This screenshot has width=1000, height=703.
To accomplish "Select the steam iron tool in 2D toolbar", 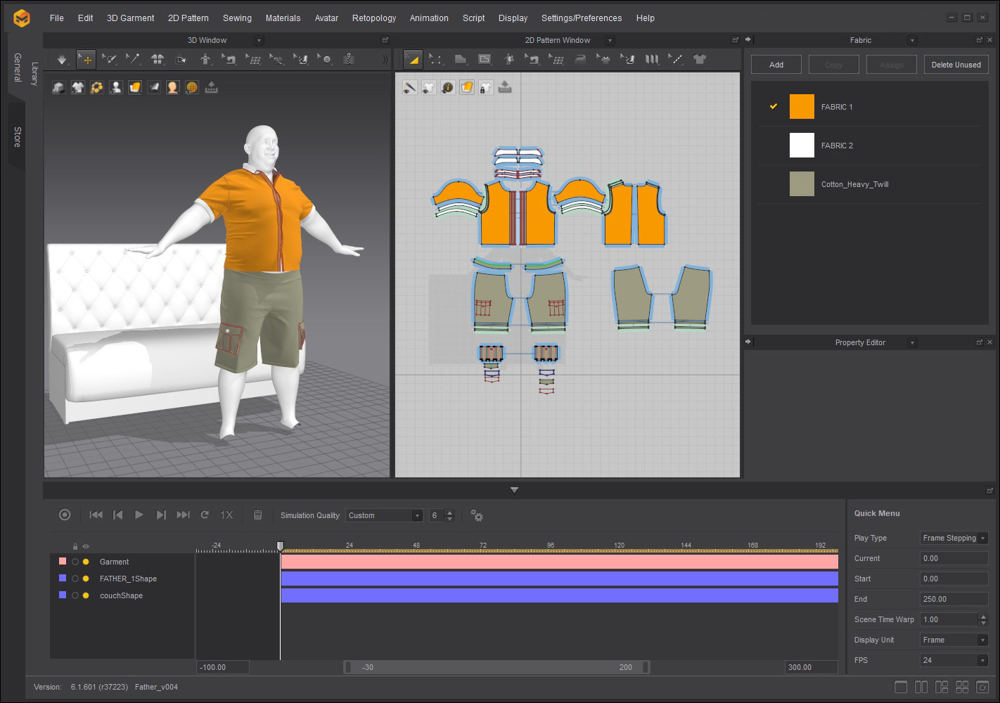I will click(x=580, y=60).
